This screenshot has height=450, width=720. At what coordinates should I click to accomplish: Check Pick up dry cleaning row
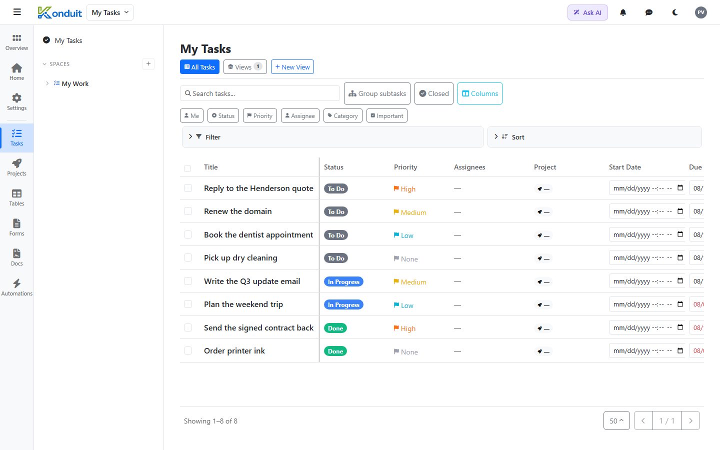[x=188, y=257]
